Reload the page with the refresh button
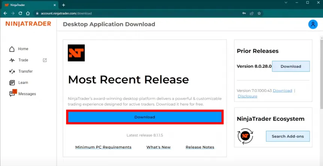This screenshot has width=323, height=166. point(20,13)
